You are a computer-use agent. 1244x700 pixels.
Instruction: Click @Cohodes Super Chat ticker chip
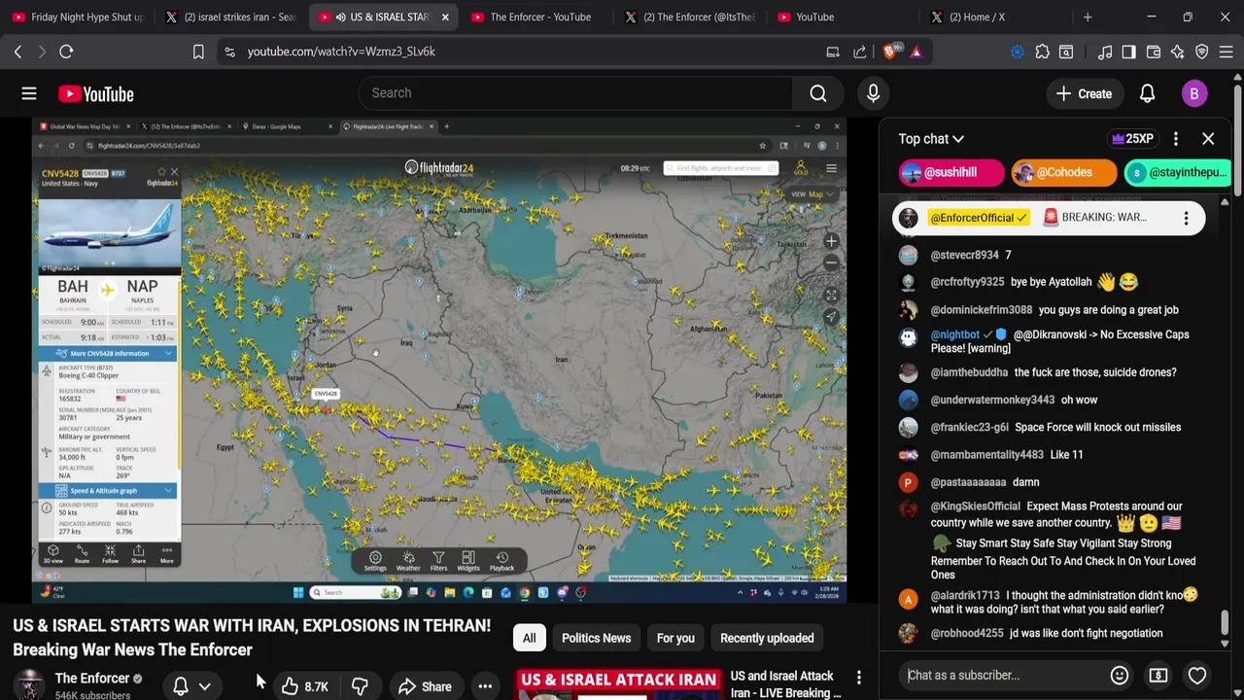(1064, 172)
